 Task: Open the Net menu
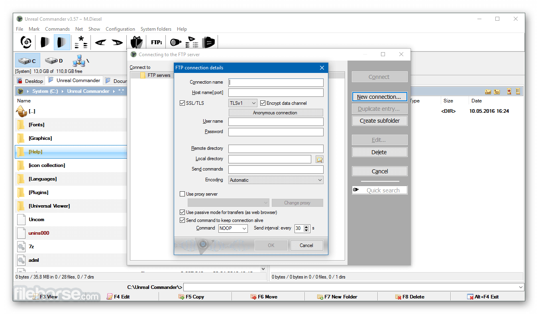point(79,29)
